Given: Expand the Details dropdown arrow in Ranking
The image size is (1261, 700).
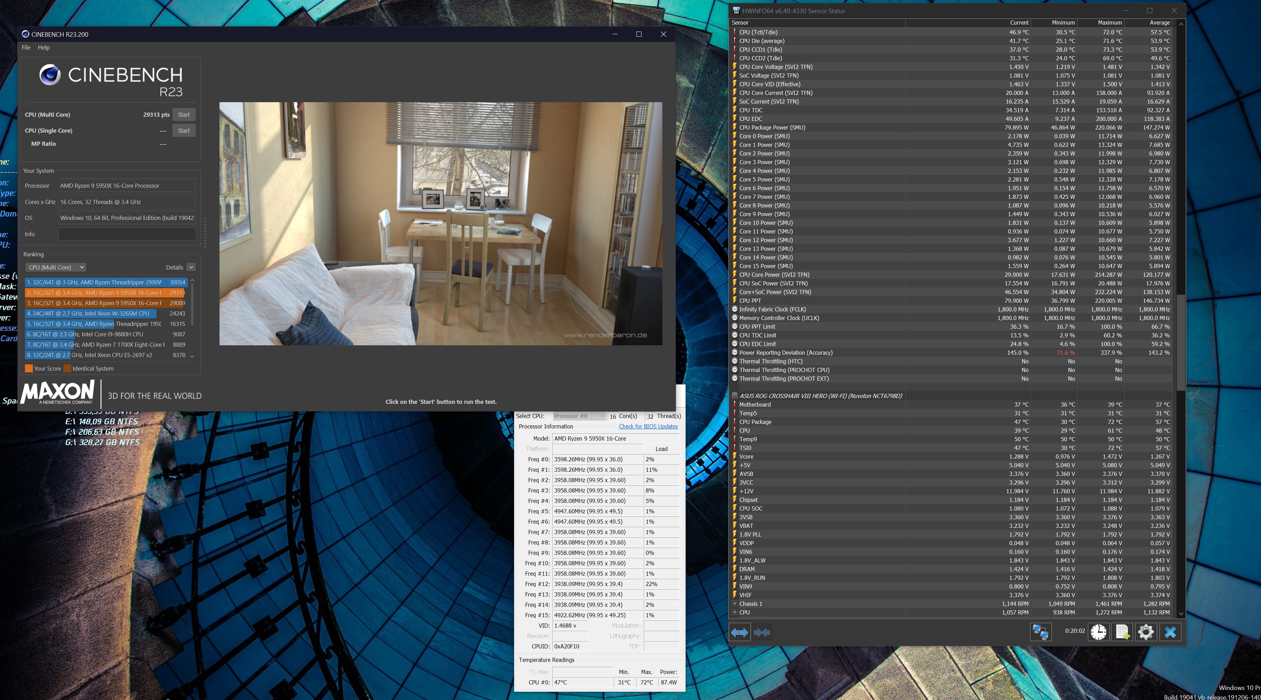Looking at the screenshot, I should click(x=191, y=267).
